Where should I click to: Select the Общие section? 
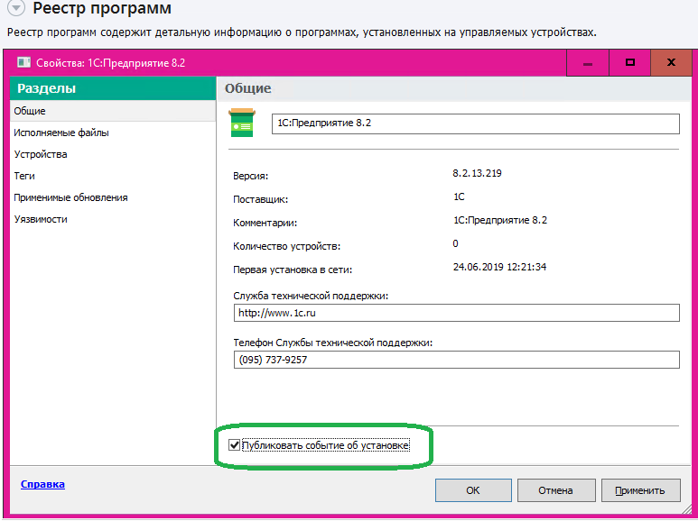click(x=113, y=111)
